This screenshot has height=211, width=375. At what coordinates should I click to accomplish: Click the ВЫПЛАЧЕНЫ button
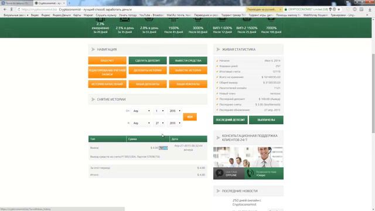266,120
